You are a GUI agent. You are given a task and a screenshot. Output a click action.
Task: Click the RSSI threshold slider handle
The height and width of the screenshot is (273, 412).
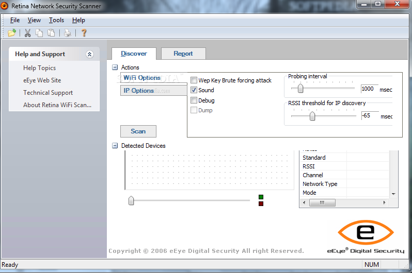(x=312, y=116)
